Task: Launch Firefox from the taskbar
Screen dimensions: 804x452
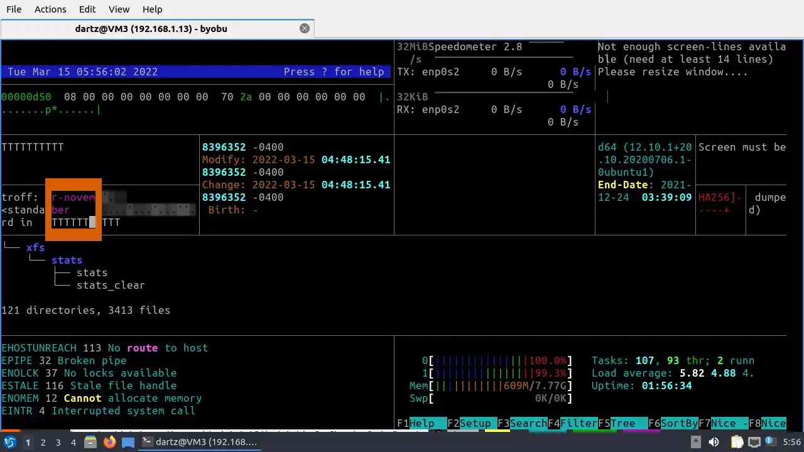Action: click(x=109, y=442)
